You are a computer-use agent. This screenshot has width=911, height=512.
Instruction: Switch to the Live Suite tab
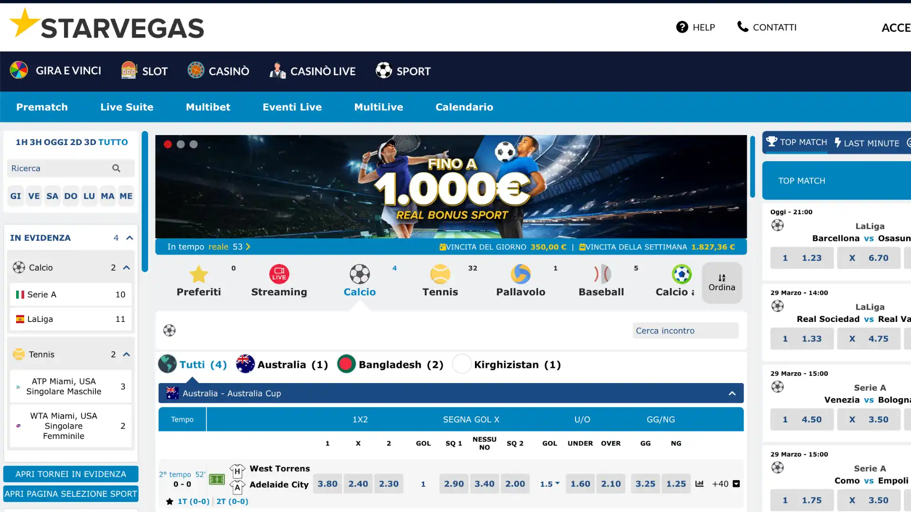click(x=127, y=107)
